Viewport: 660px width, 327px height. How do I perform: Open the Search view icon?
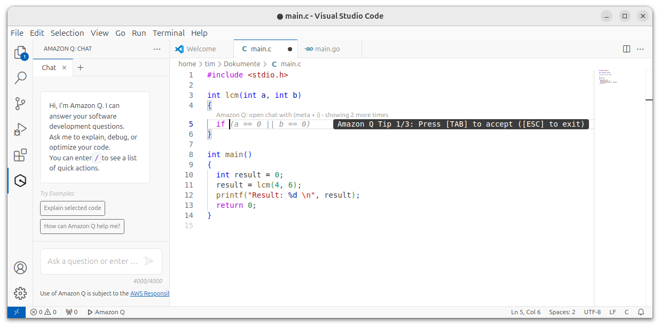point(20,78)
